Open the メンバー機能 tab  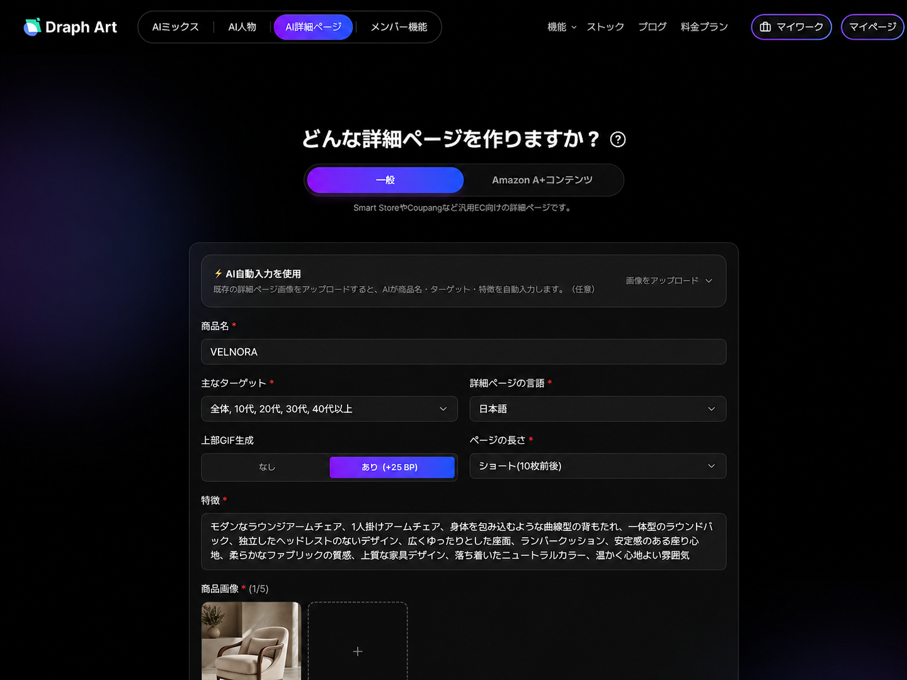[x=399, y=27]
